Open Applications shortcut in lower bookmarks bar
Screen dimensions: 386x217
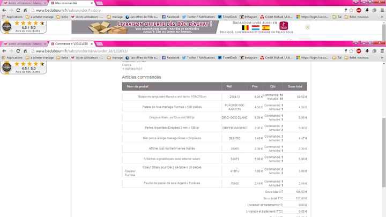[x=12, y=57]
